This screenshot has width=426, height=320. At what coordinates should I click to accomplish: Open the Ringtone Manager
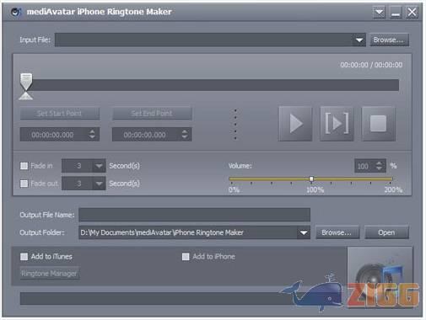[50, 274]
